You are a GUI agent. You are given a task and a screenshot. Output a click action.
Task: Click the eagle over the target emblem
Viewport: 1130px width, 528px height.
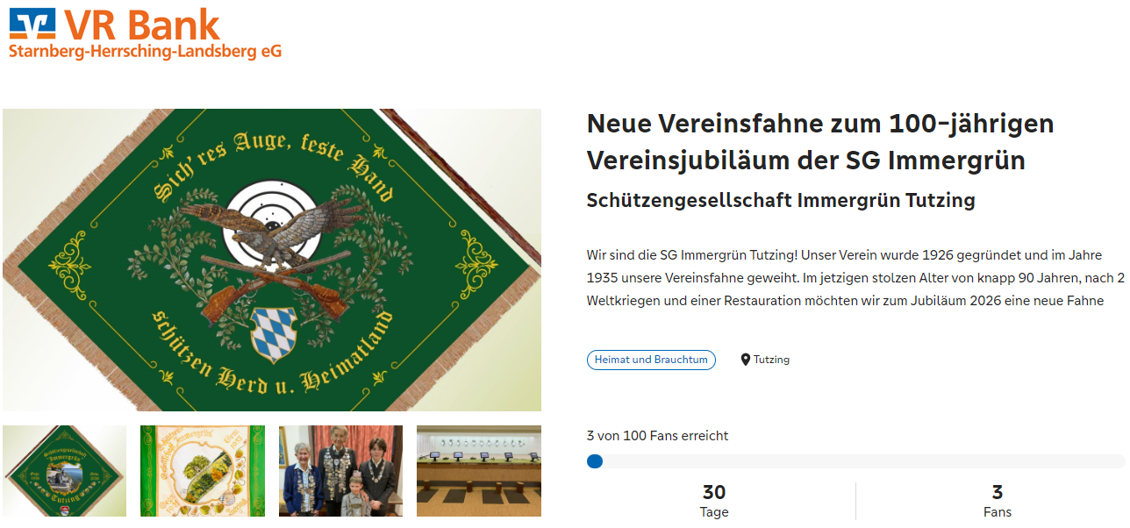coord(268,230)
